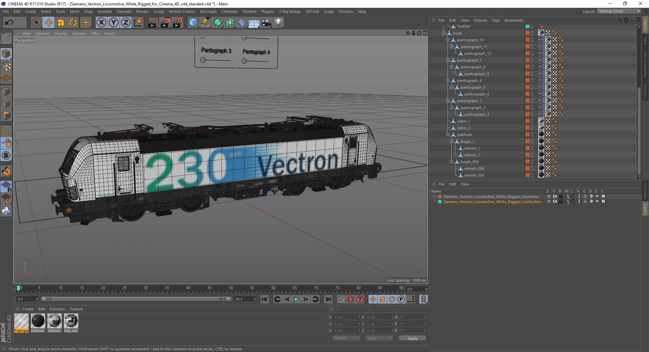Activate the Rotate tool
This screenshot has width=649, height=352.
click(x=73, y=23)
